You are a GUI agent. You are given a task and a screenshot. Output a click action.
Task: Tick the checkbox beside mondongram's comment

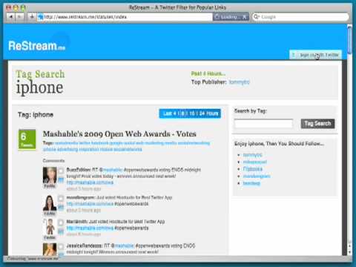[x=61, y=198]
